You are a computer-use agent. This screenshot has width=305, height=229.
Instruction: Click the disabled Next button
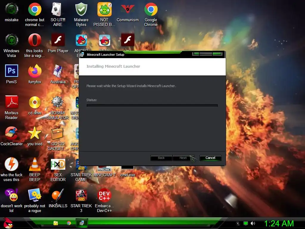[183, 158]
